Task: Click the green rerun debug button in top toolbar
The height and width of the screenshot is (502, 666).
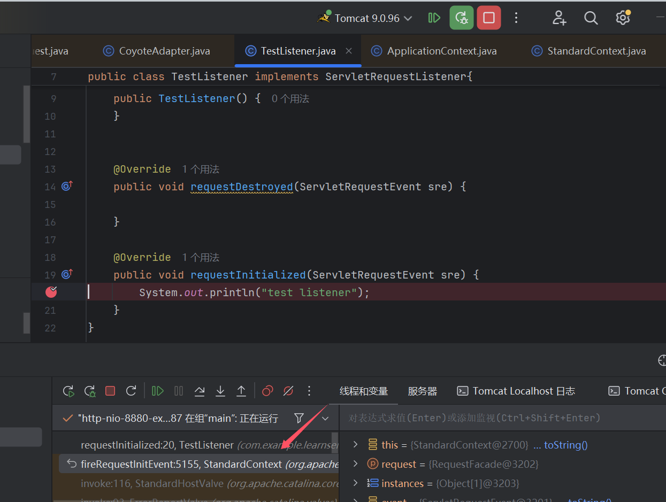Action: tap(462, 18)
